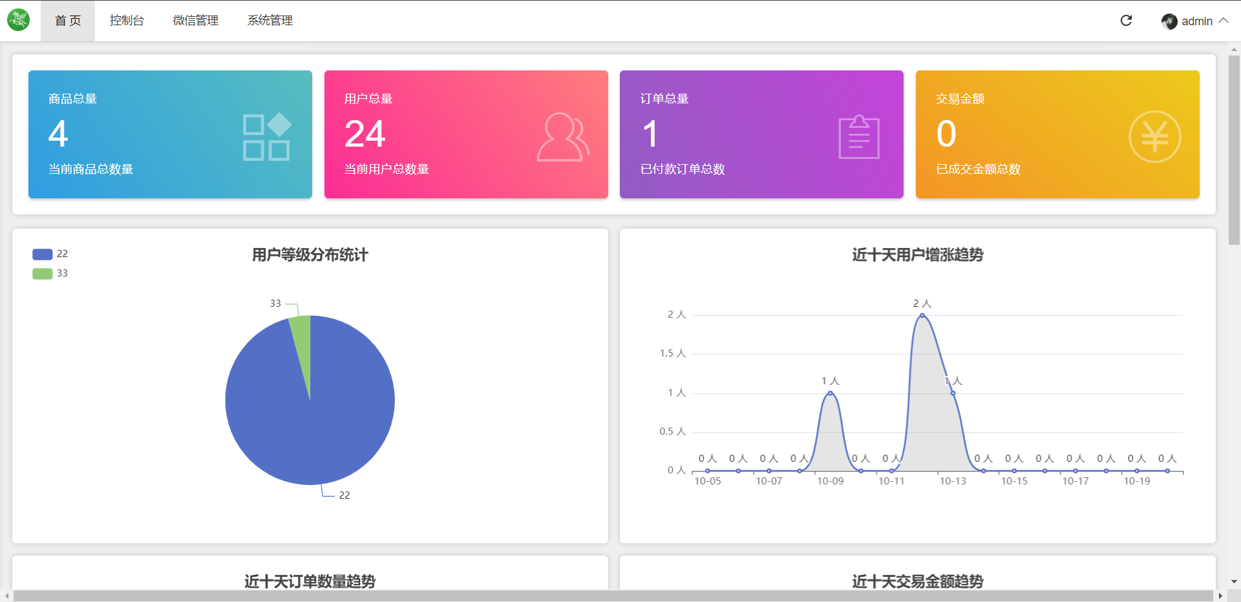Click the 1.5 人 y-axis label

(673, 353)
